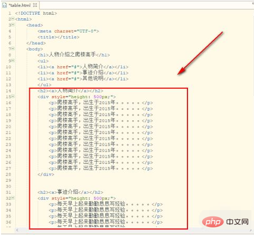This screenshot has width=254, height=239.
Task: Click the HTML file icon on the table.html tab
Action: 5,5
